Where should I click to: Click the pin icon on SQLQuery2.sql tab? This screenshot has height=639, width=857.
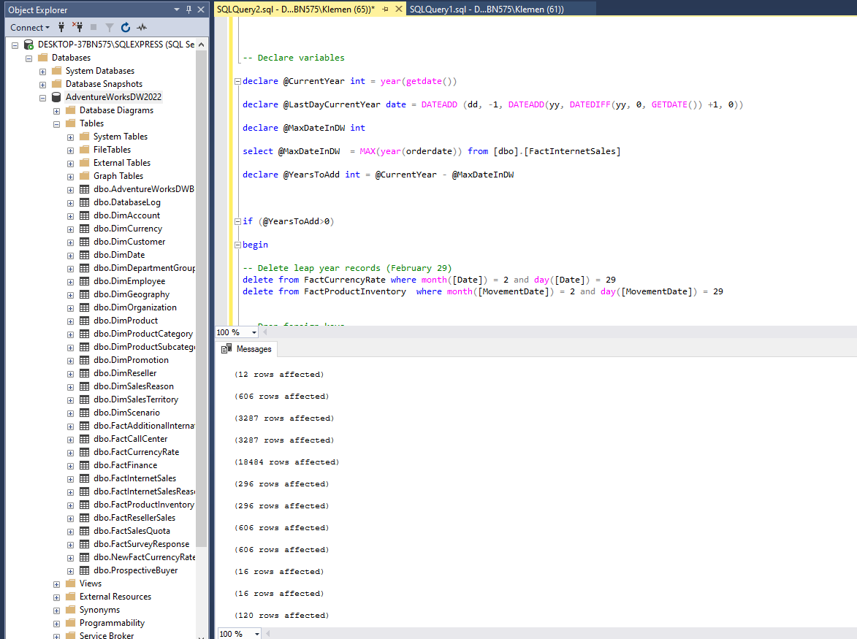385,9
